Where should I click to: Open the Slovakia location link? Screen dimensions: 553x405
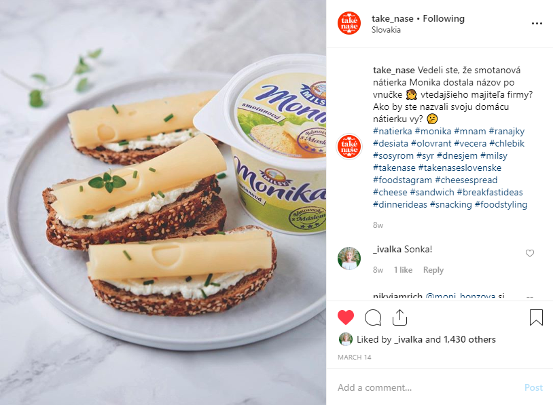click(386, 30)
